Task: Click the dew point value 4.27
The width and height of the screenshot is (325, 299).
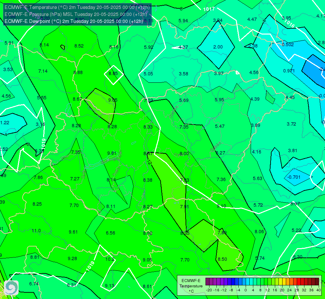Action: pos(183,47)
